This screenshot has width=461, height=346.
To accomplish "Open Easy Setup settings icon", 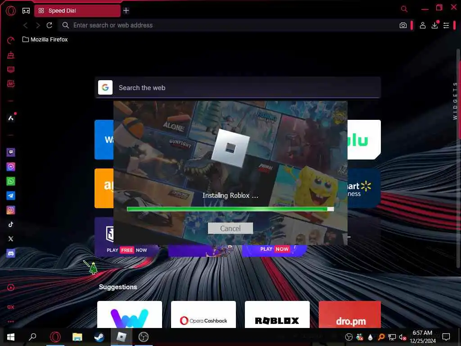I will 446,25.
